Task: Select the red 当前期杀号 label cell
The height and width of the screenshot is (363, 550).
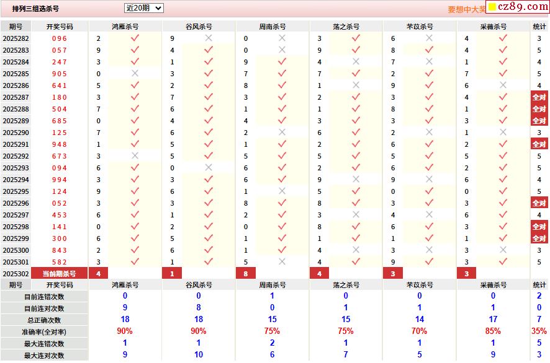Action: coord(59,273)
